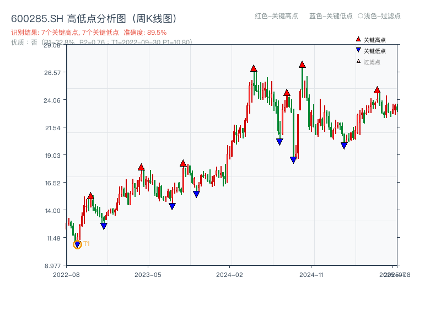
Task: Click the 16.52 y-axis label
Action: pyautogui.click(x=53, y=183)
